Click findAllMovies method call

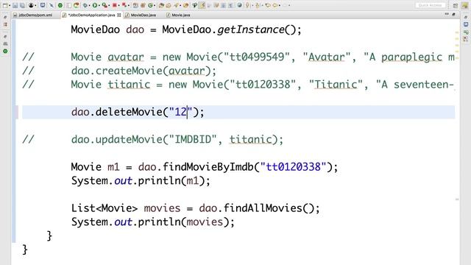[x=263, y=208]
